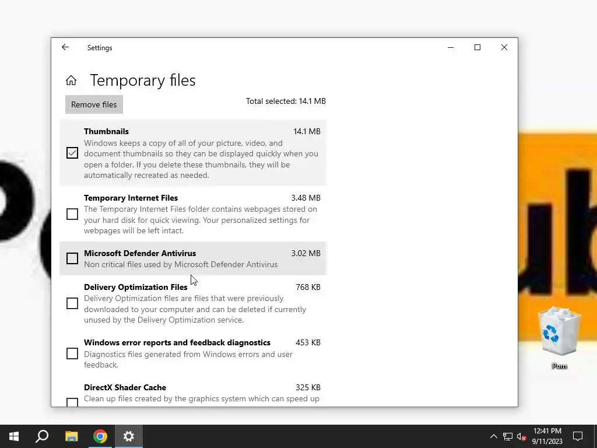Check the Delivery Optimization Files checkbox

72,303
